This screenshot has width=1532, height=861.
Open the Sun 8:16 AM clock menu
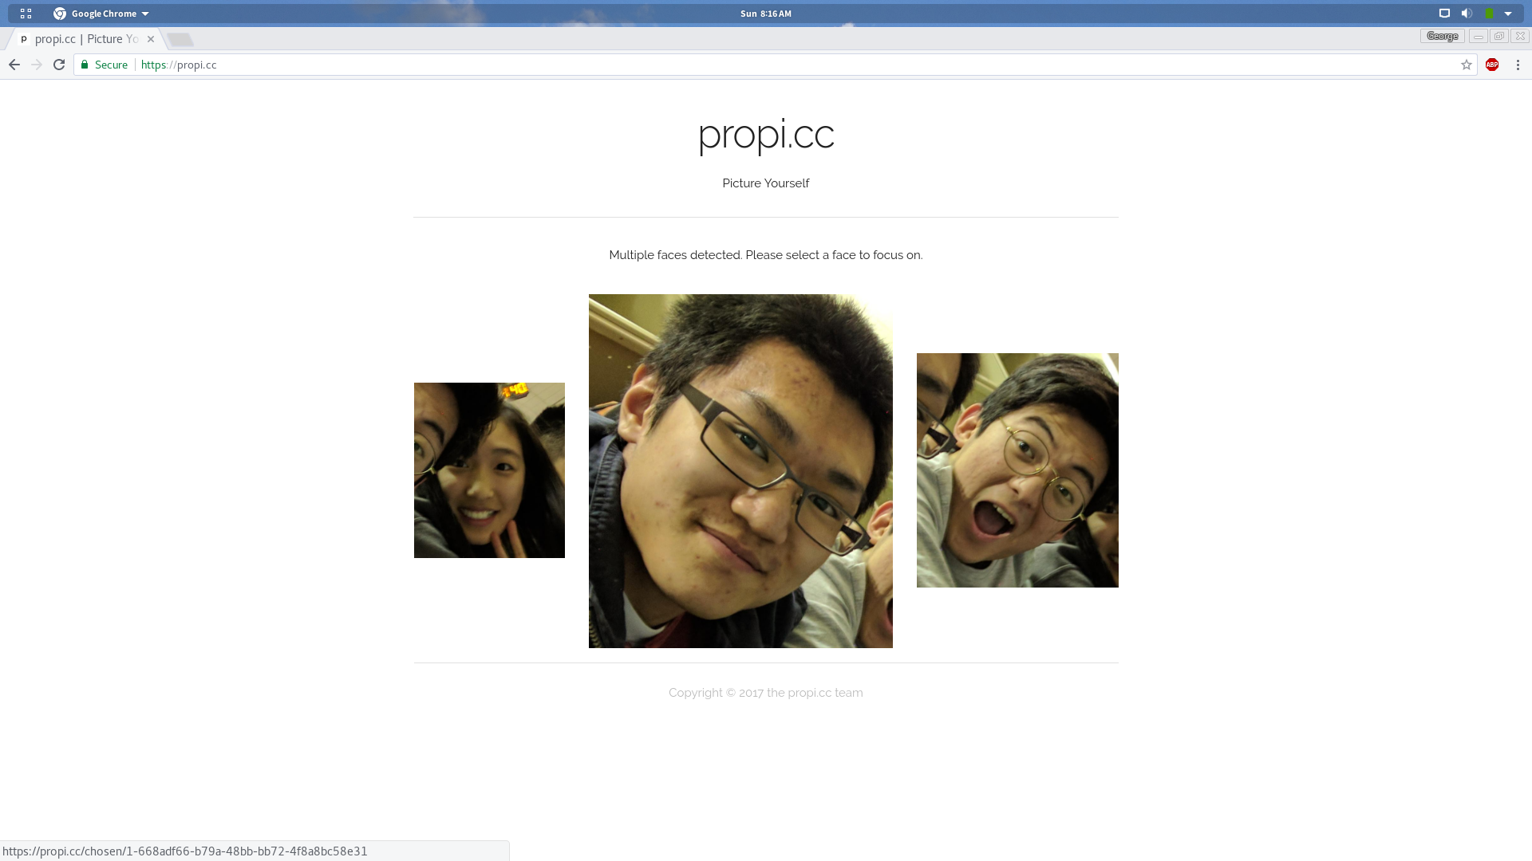[765, 14]
